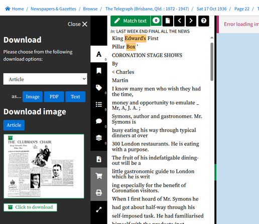Screen dimensions: 259x224
Task: Click the Home breadcrumb link
Action: [18, 9]
